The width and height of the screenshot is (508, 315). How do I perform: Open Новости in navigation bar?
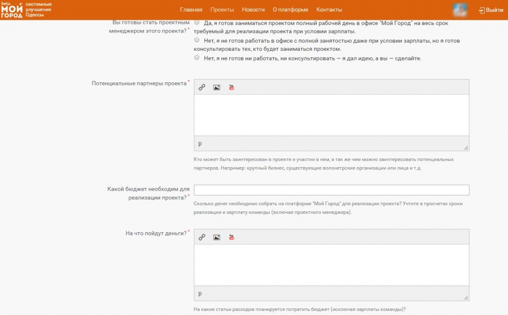(253, 10)
